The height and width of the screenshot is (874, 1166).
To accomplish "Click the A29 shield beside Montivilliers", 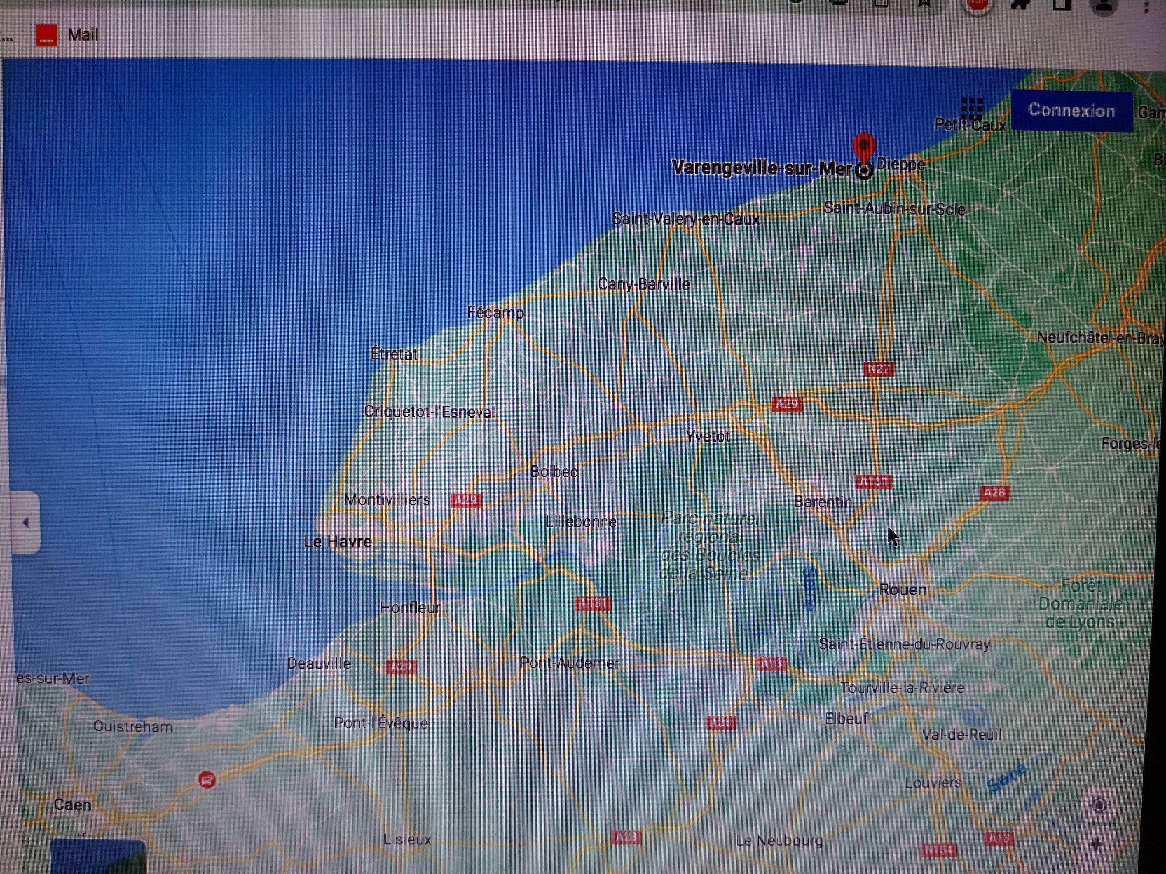I will (466, 500).
